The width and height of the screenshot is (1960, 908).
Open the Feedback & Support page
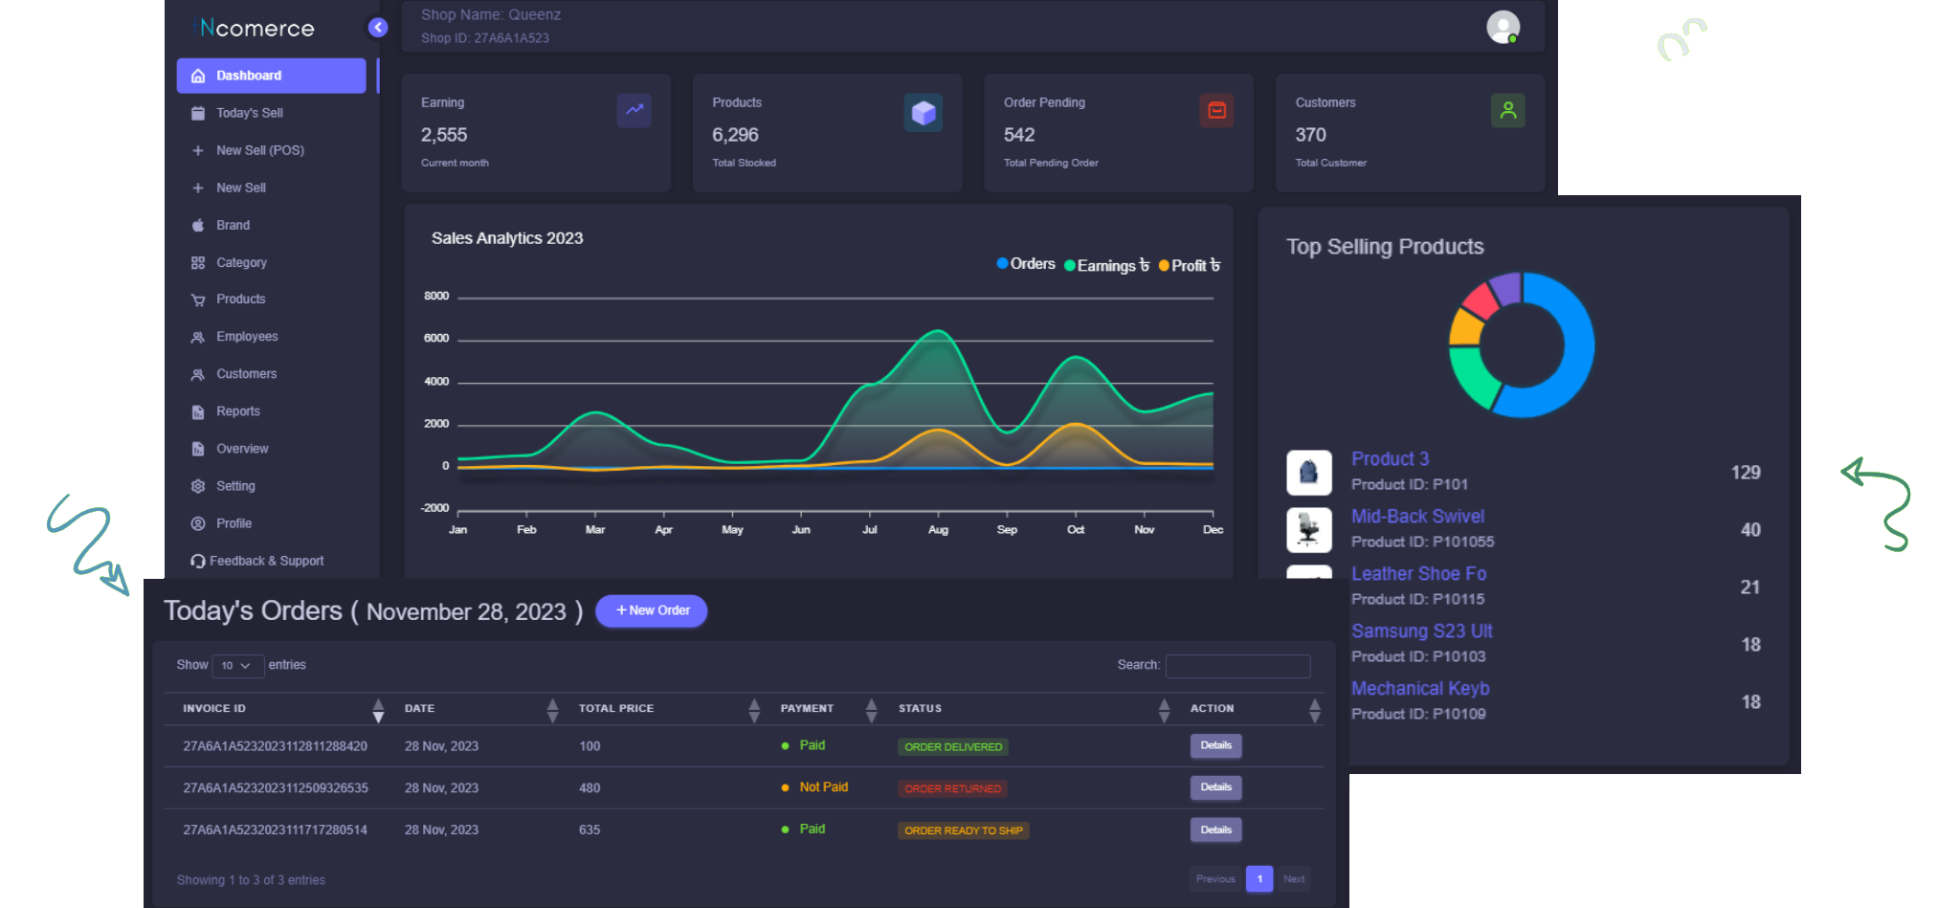click(267, 561)
